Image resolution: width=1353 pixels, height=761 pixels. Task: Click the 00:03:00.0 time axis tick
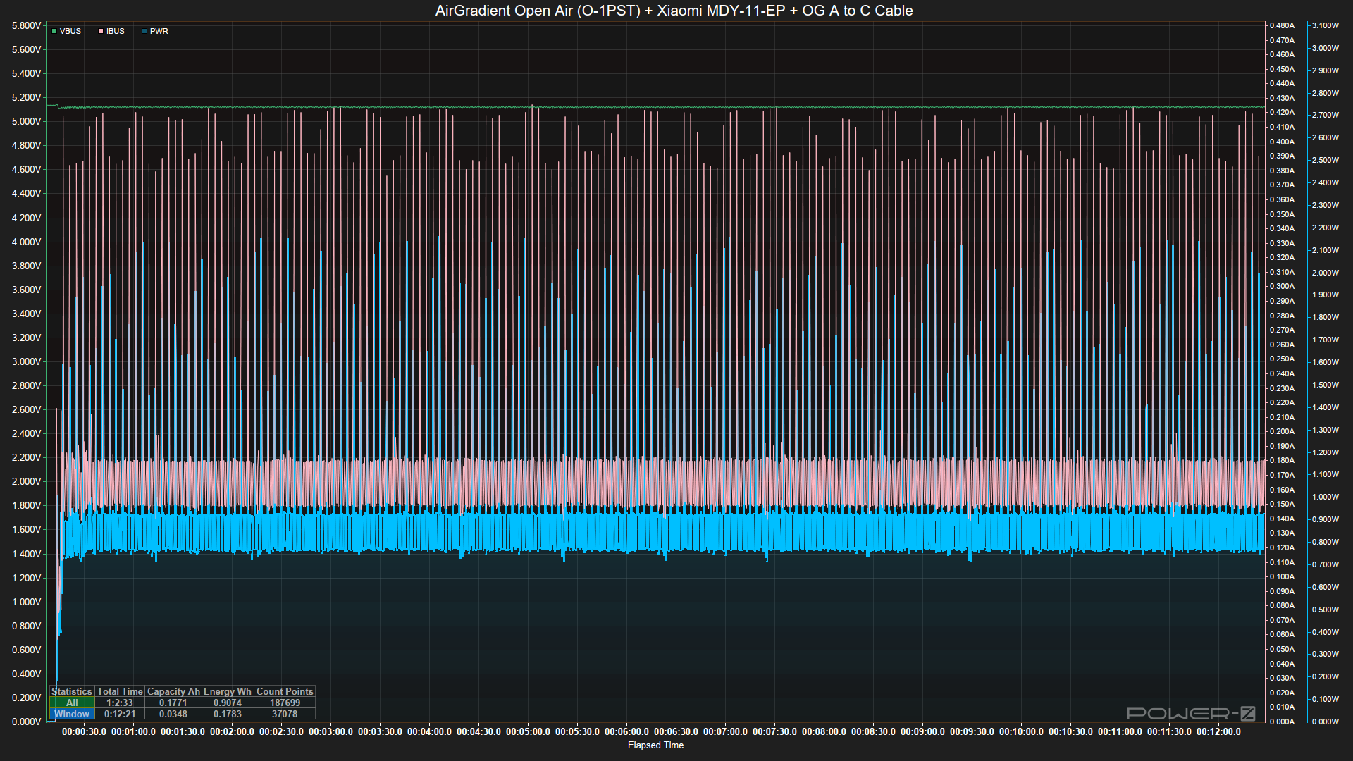(330, 731)
